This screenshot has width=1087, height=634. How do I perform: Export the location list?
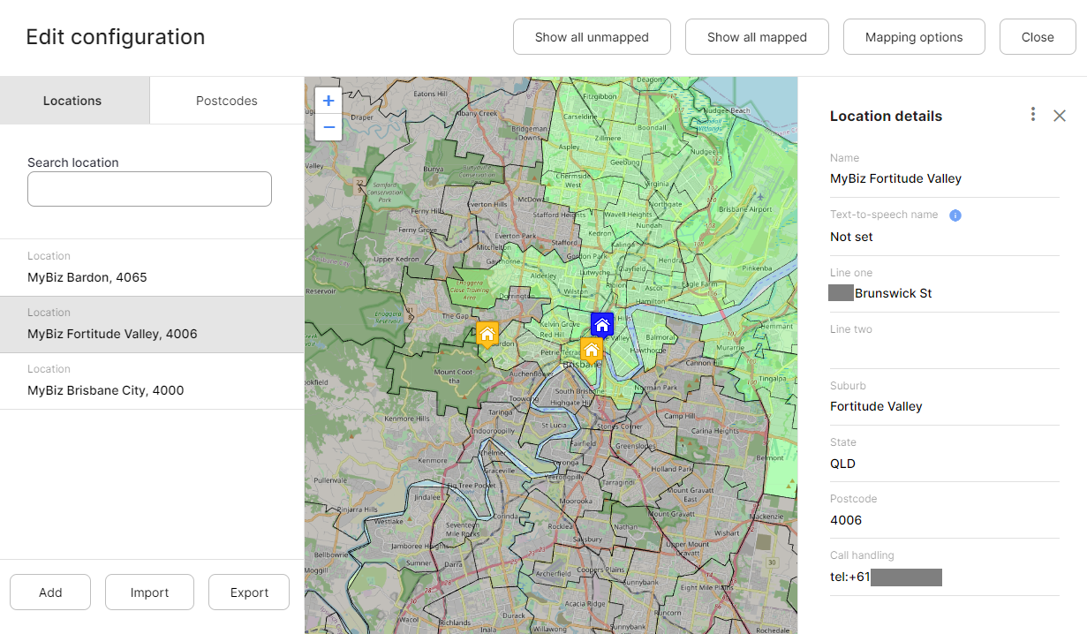click(x=249, y=592)
